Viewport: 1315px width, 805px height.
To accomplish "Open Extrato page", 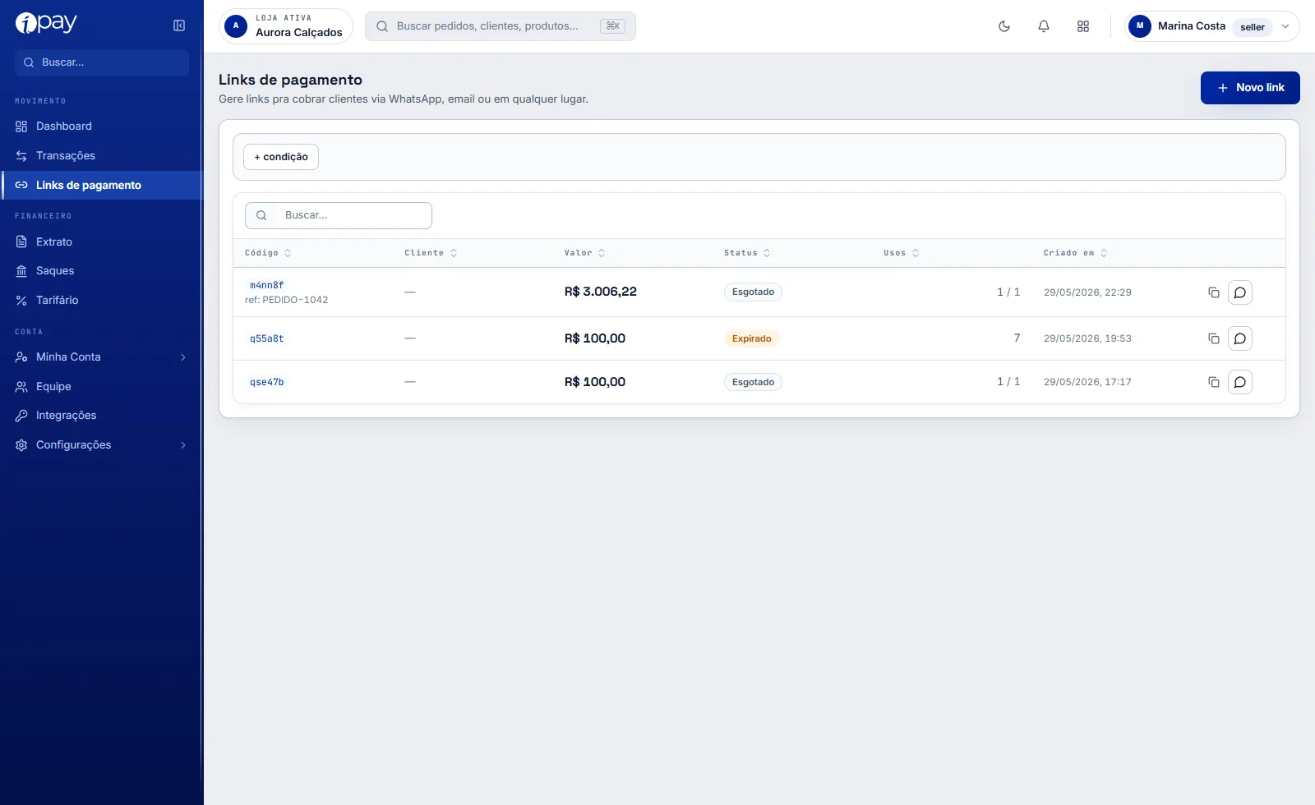I will click(x=102, y=242).
